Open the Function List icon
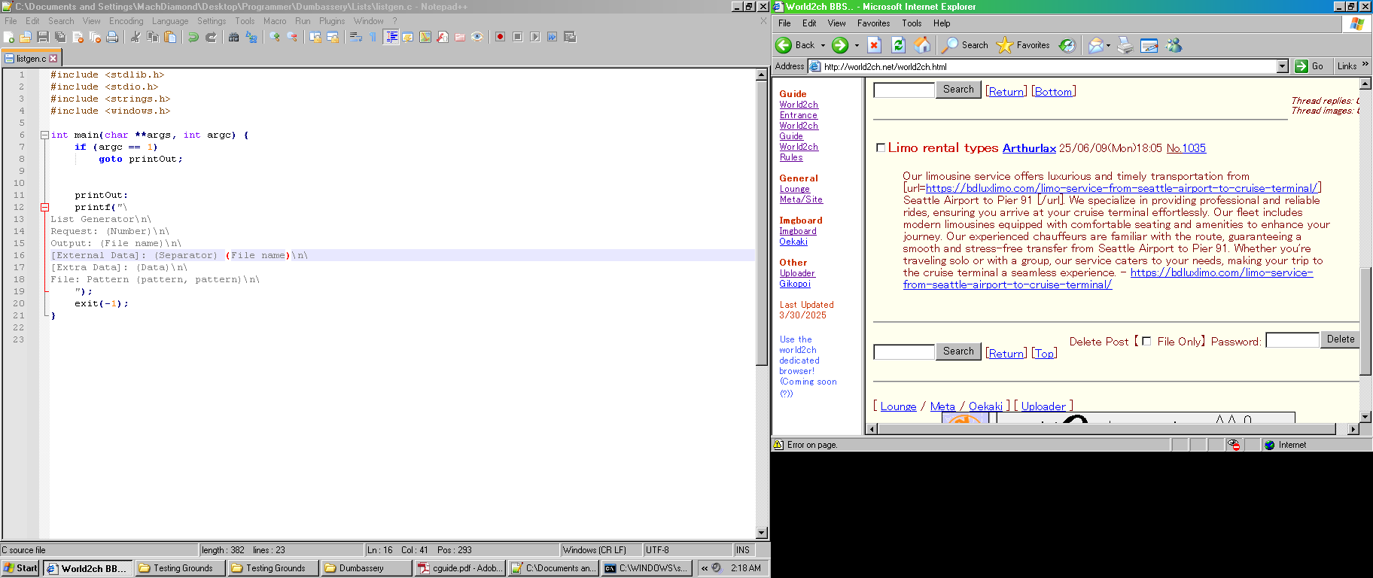Viewport: 1373px width, 578px height. (x=443, y=37)
